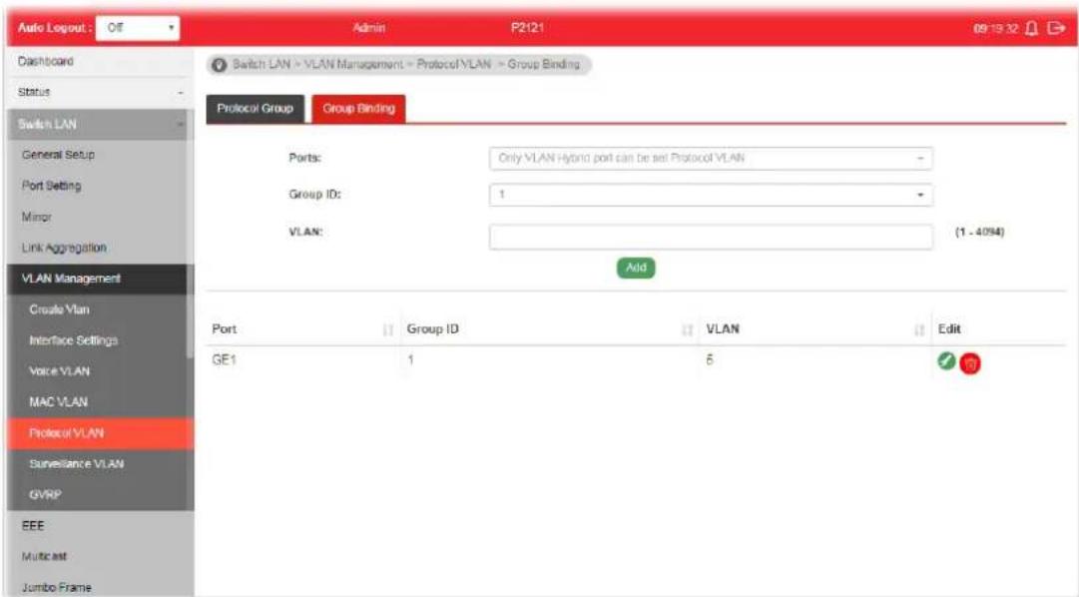
Task: Click breadcrumb info icon before Switch LAN
Action: tap(219, 65)
